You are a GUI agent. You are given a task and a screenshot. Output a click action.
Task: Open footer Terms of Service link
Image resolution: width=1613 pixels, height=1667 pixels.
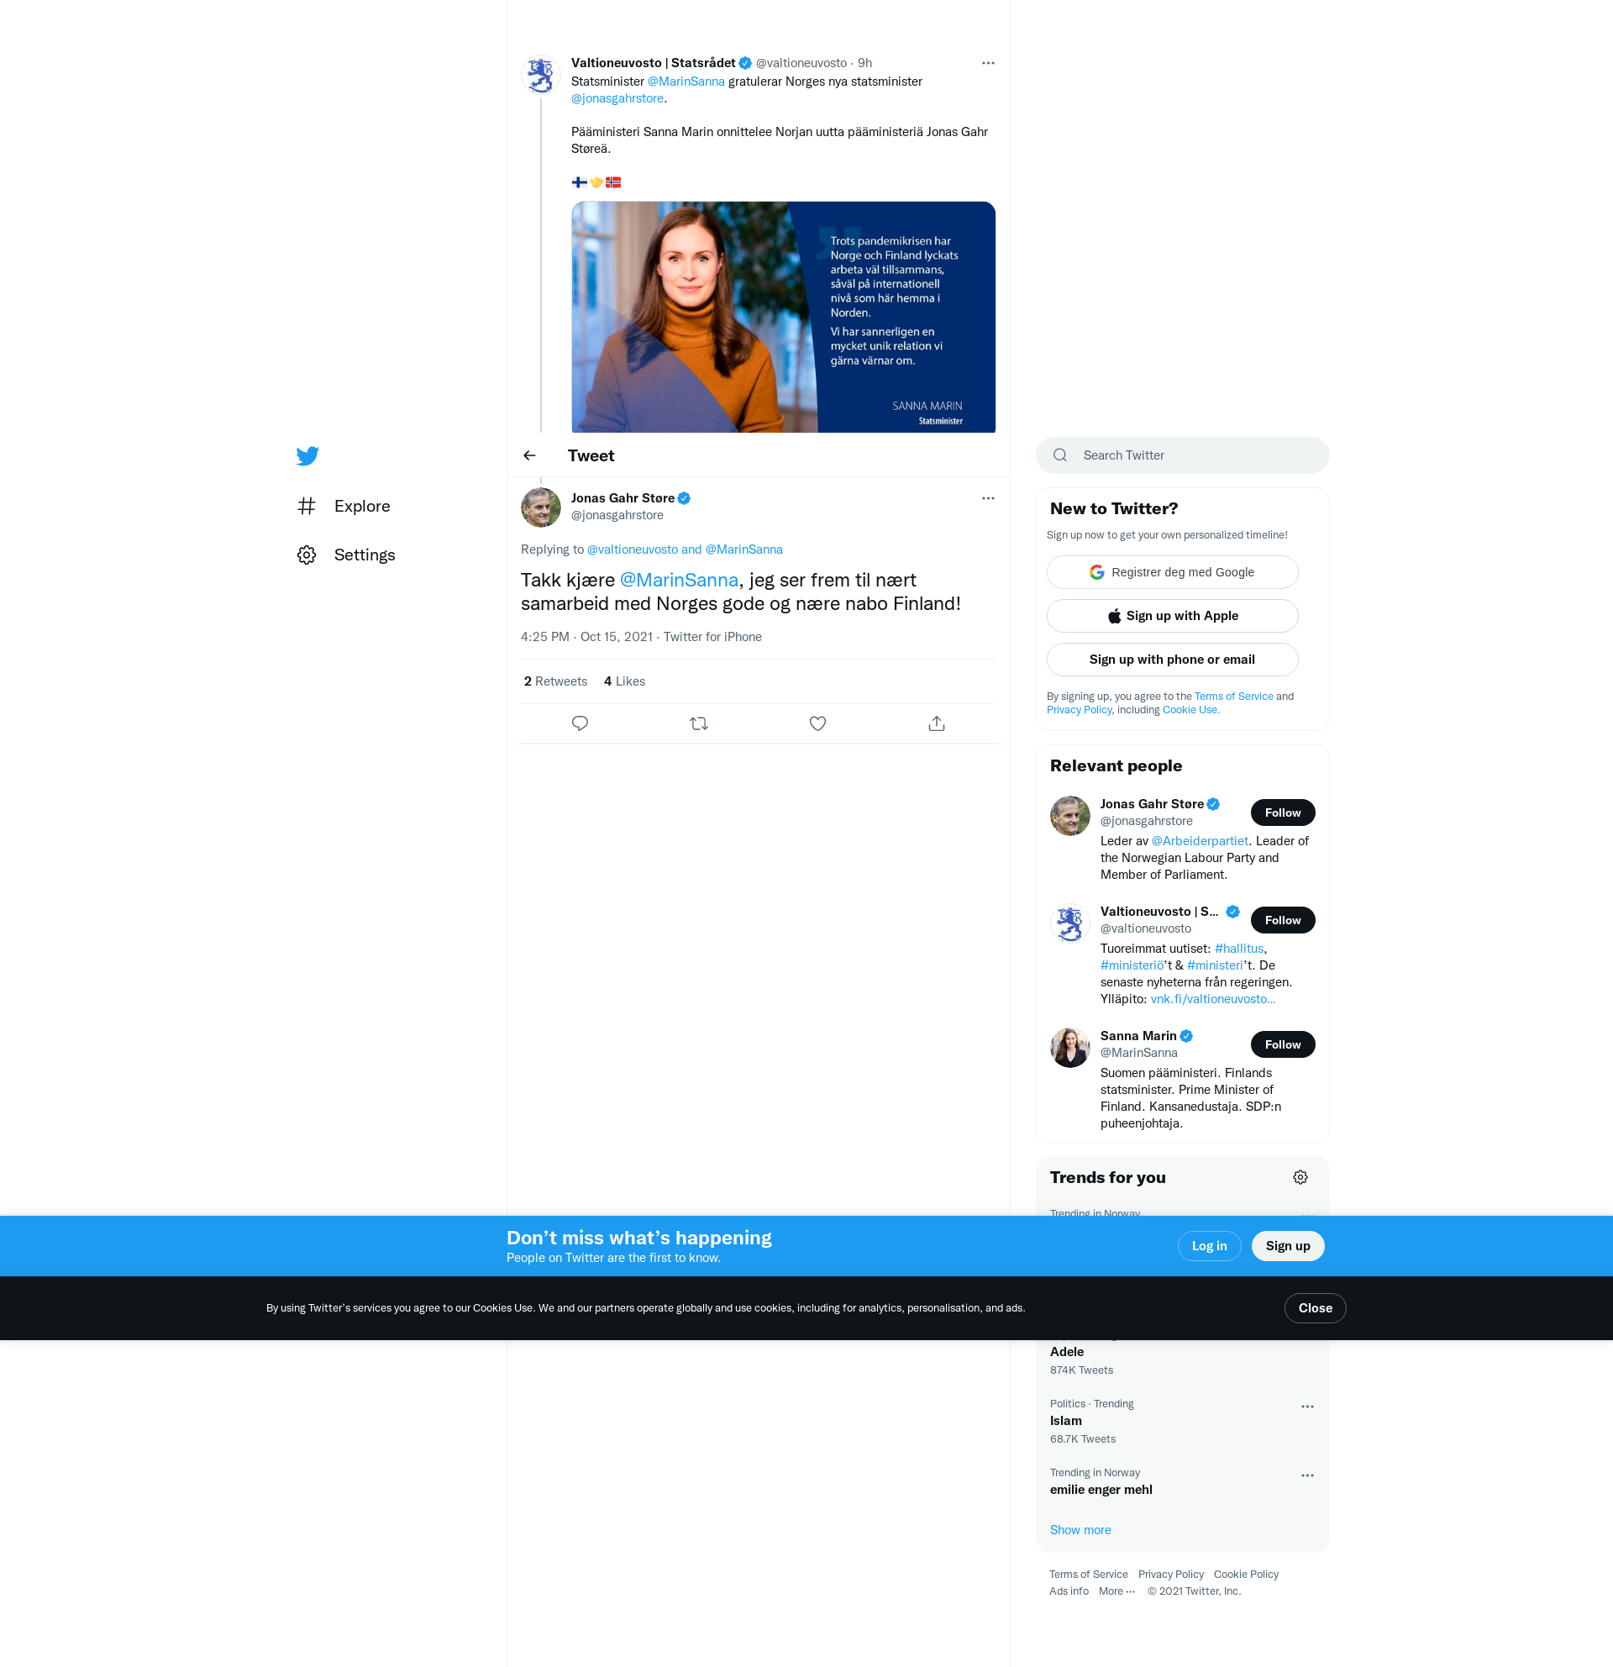tap(1088, 1575)
